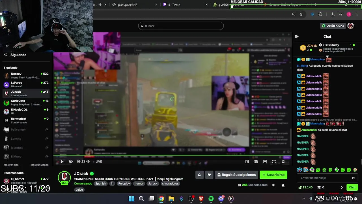Open File Explorer from the taskbar

(x=171, y=199)
